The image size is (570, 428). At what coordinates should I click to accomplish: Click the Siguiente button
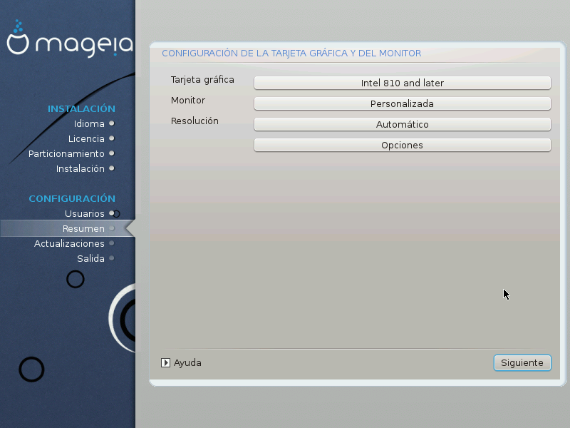(522, 363)
